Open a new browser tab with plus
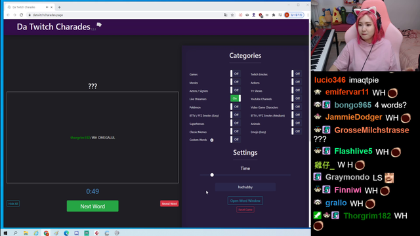This screenshot has height=236, width=420. point(59,7)
